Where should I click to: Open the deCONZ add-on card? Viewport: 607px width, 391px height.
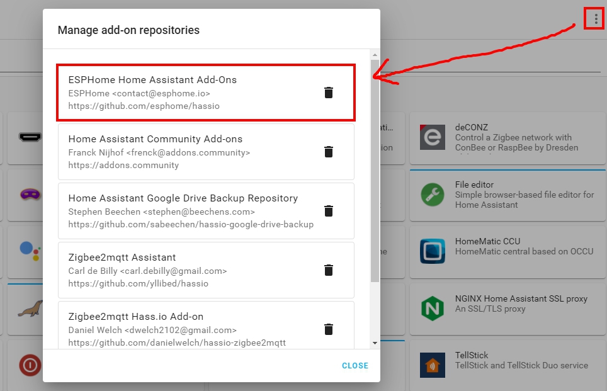508,139
